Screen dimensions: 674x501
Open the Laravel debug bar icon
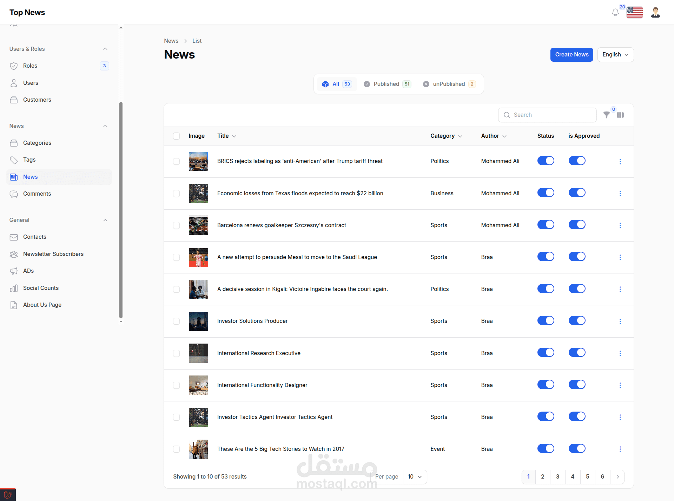point(8,495)
